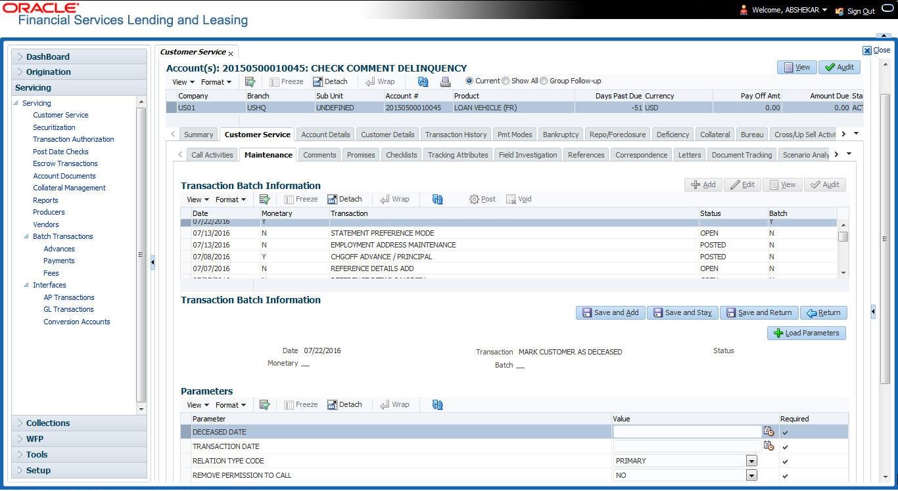The width and height of the screenshot is (898, 491).
Task: Click the refresh icon in account toolbar
Action: click(x=423, y=81)
